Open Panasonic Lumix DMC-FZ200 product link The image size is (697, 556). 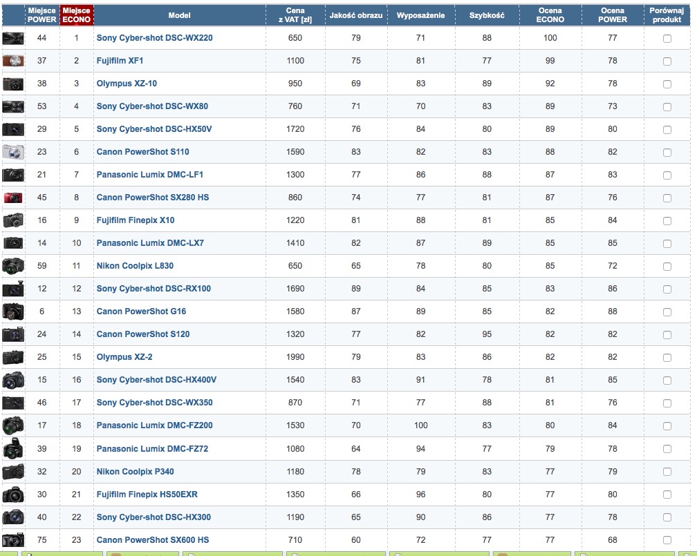(155, 425)
